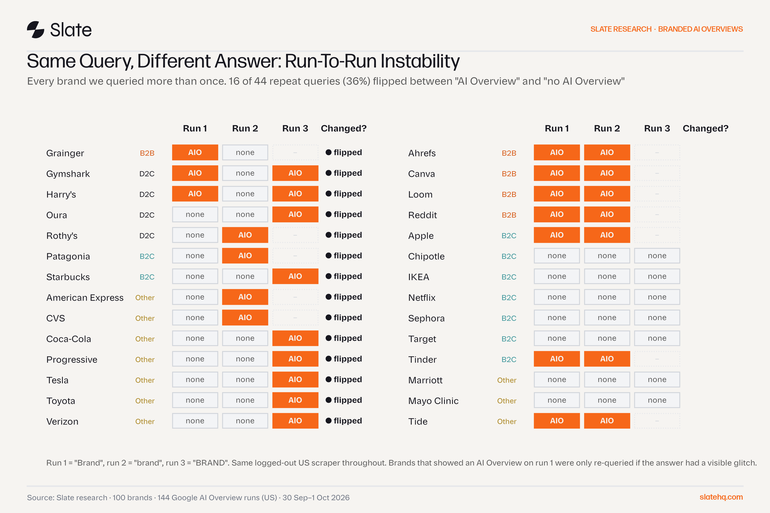Viewport: 770px width, 513px height.
Task: Click the Toyota brand name
Action: (x=61, y=401)
